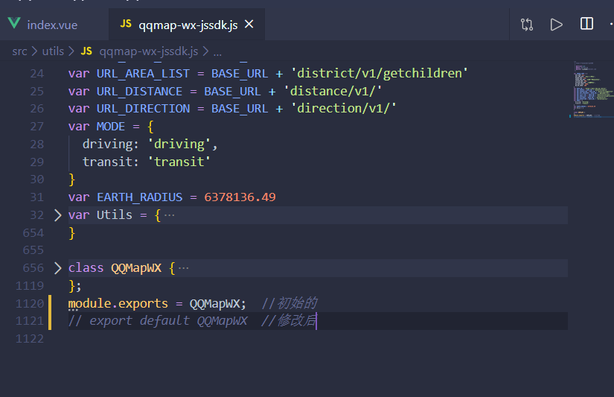Click the URL_DISTANCE variable name

click(139, 92)
